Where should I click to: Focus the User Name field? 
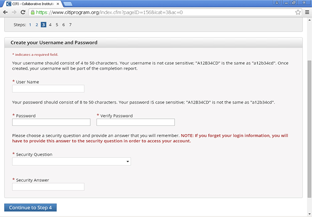pos(48,89)
